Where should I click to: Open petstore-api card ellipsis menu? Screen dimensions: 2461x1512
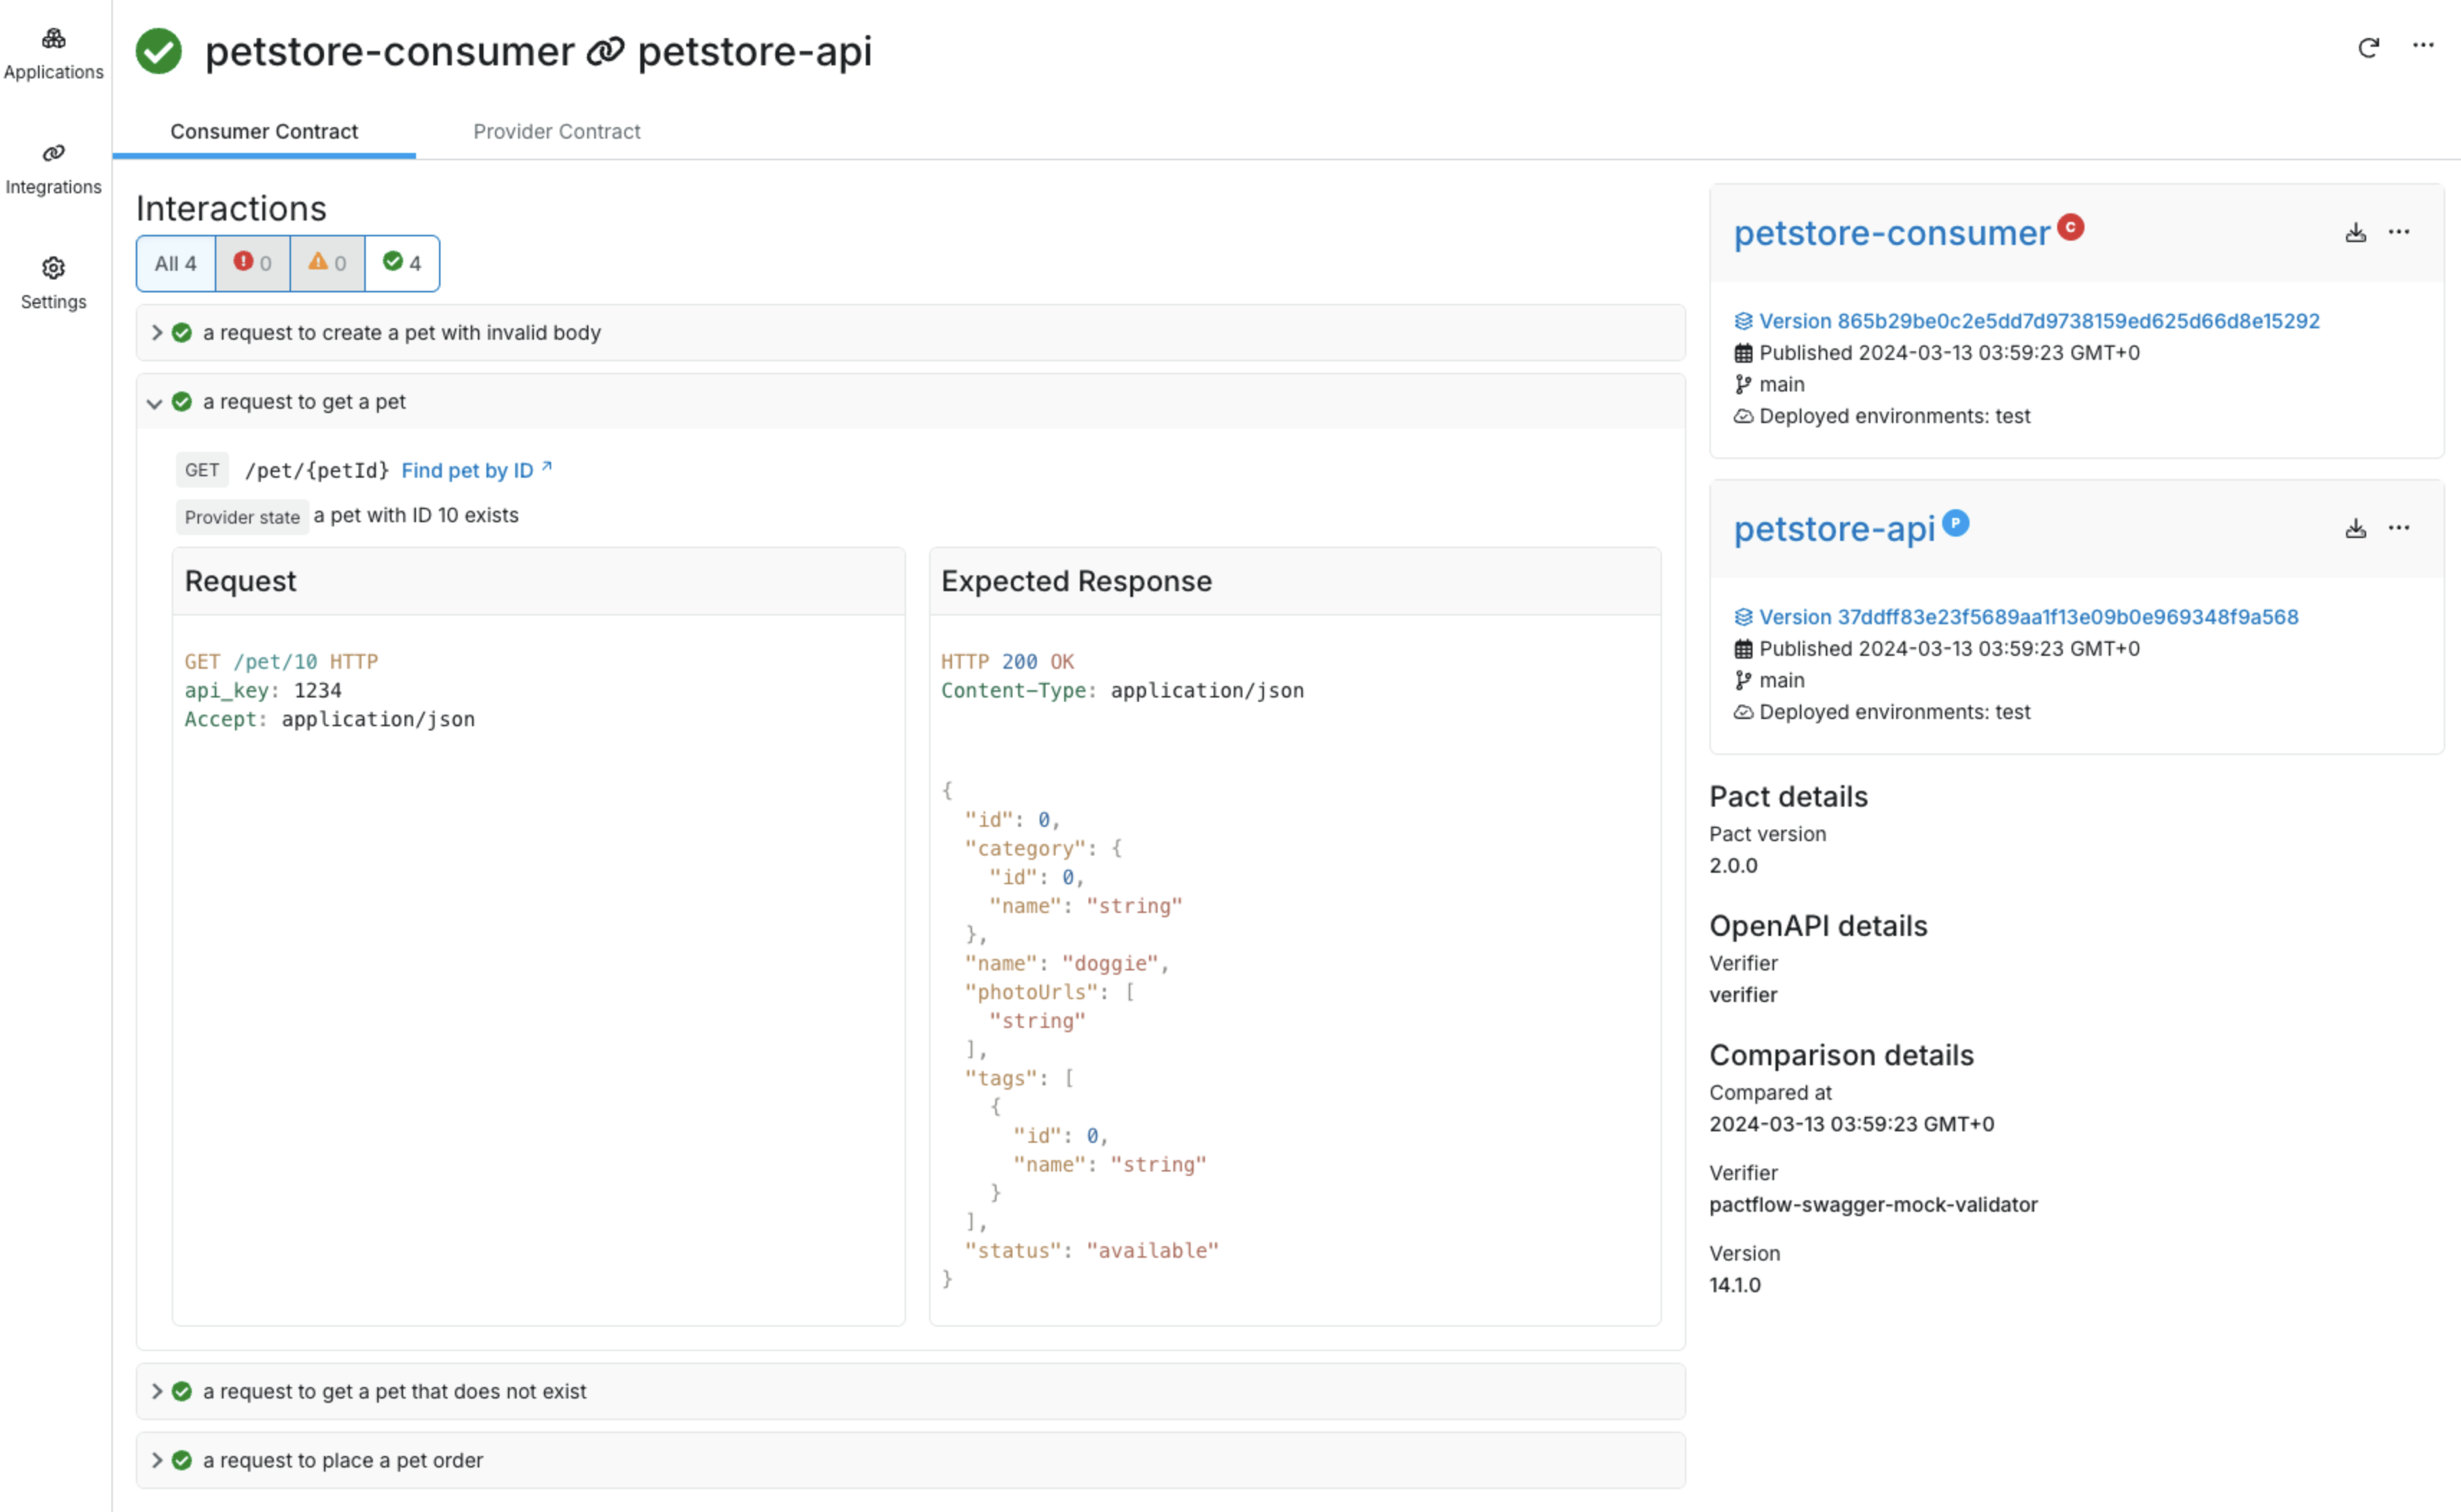(2398, 528)
